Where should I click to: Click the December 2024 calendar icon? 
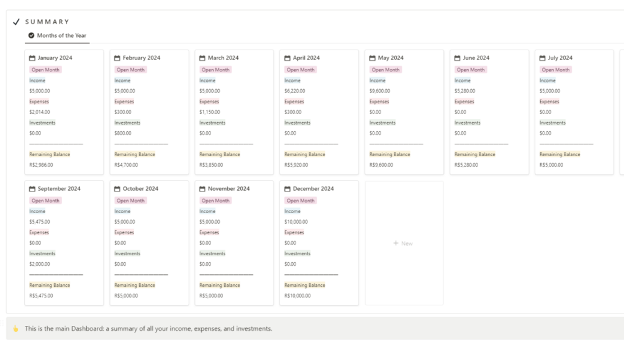tap(287, 189)
